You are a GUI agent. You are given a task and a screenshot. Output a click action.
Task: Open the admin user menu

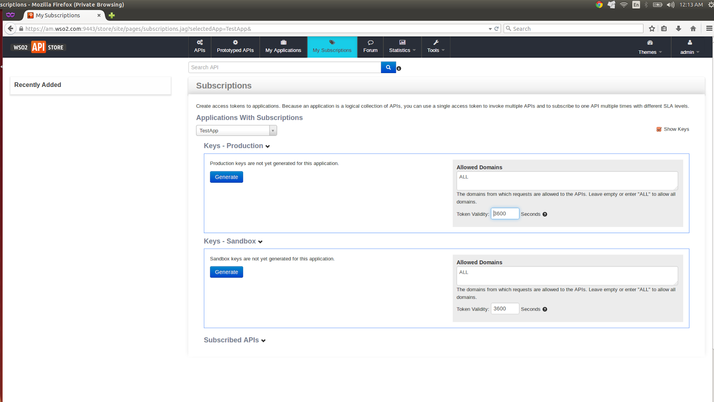click(x=689, y=47)
